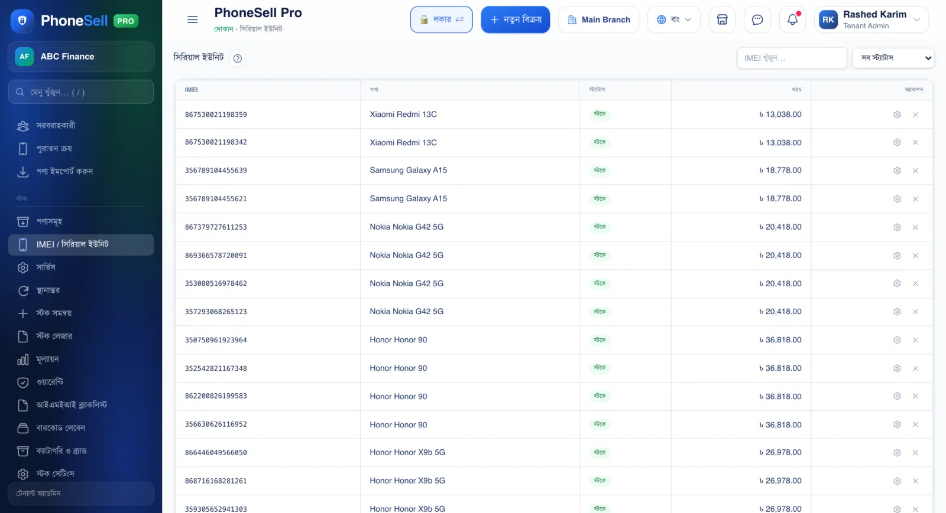This screenshot has width=946, height=513.
Task: Open বারকোড লেবেল menu item
Action: pyautogui.click(x=81, y=428)
